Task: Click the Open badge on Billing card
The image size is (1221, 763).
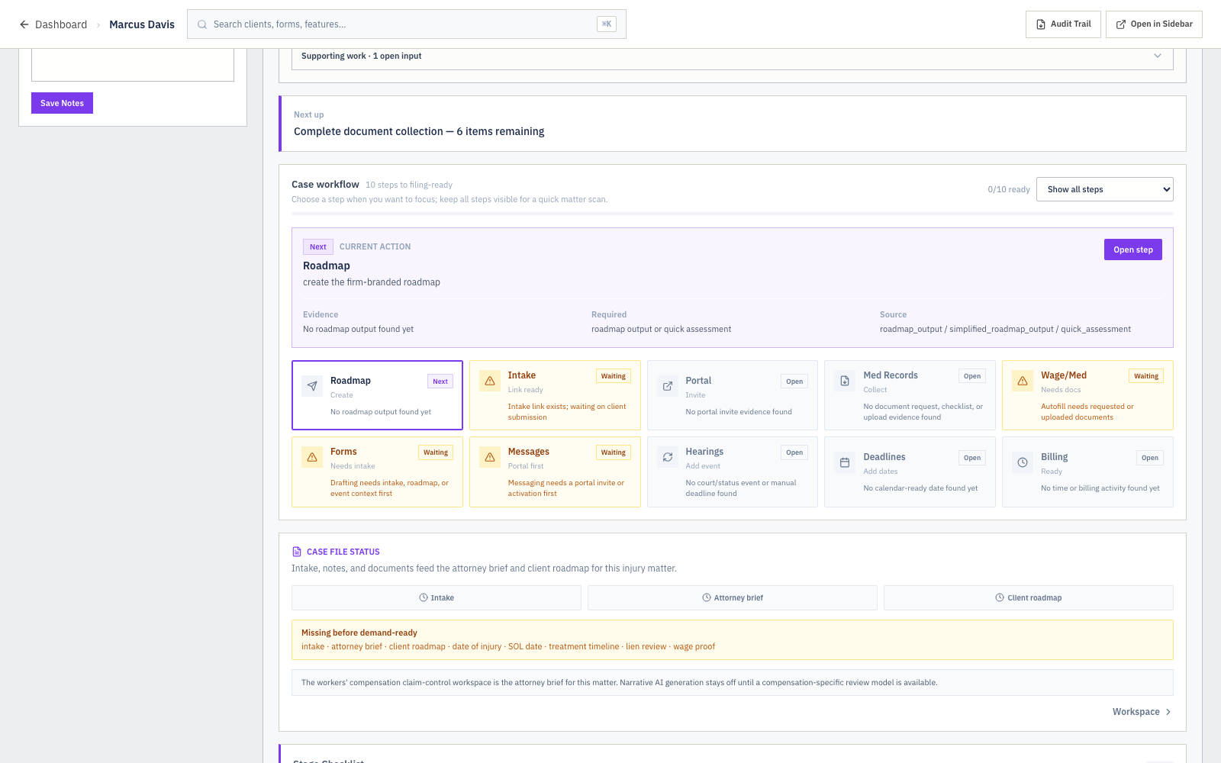Action: pos(1150,458)
